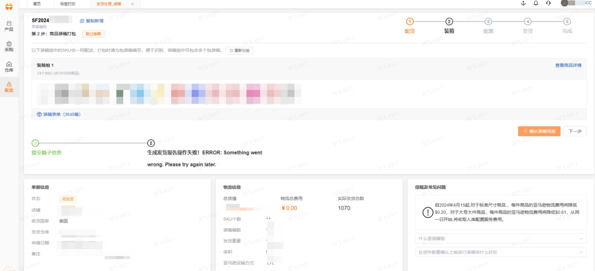Open 装箱表单 (共45箱) list

click(59, 115)
